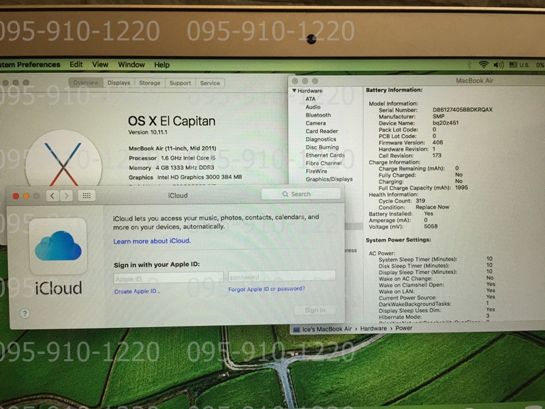Screen dimensions: 545x409
Task: Click the Wi-Fi status icon in menu bar
Action: click(483, 65)
